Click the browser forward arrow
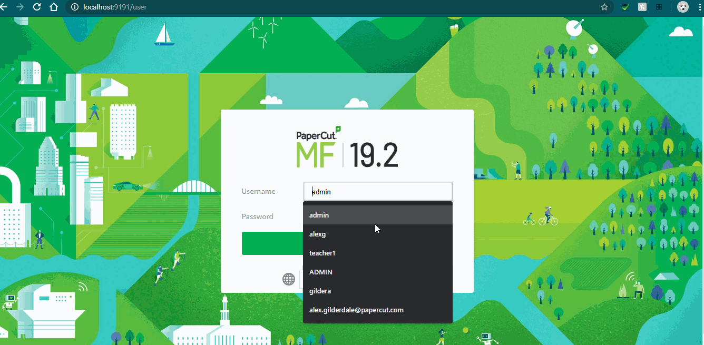This screenshot has width=704, height=345. coord(20,7)
